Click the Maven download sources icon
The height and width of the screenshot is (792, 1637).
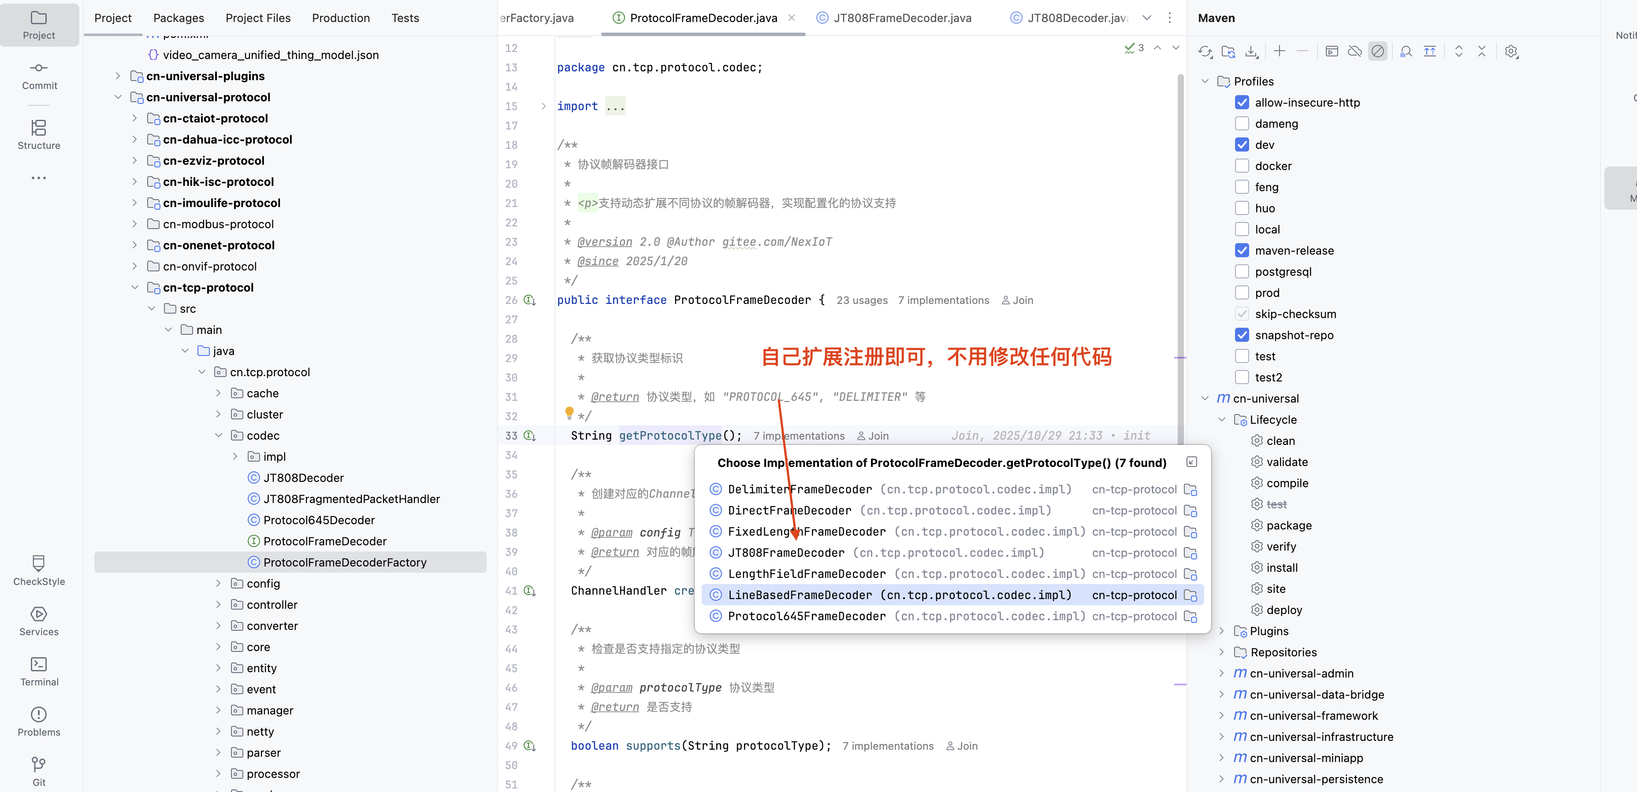[x=1251, y=52]
